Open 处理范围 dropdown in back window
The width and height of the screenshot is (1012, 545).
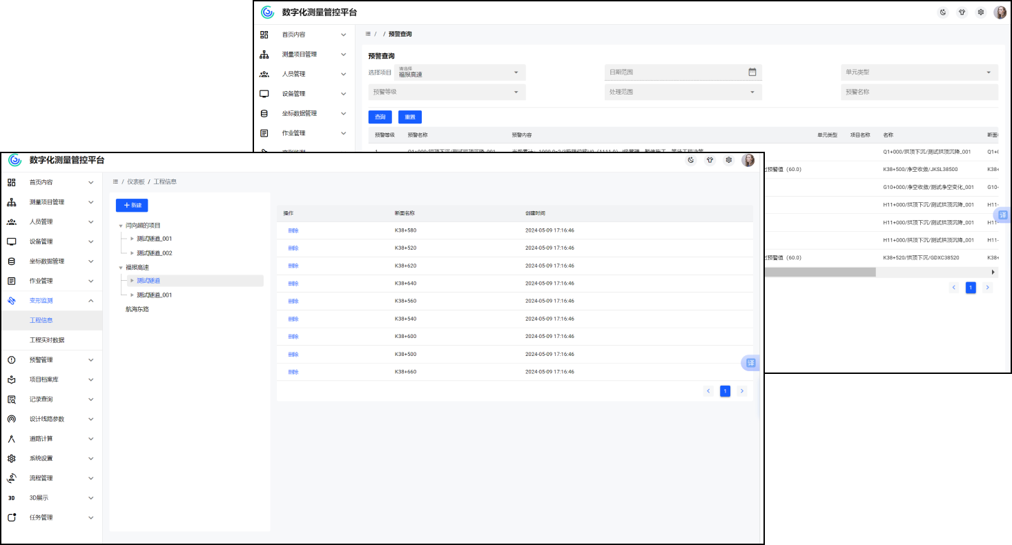point(683,92)
